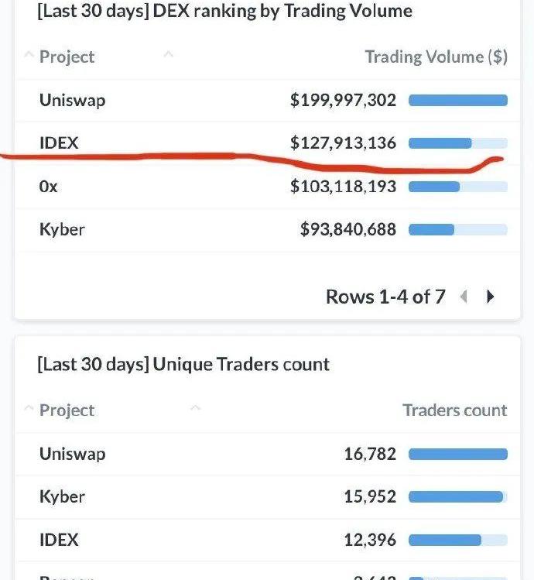Click the Unique Traders count card title

pyautogui.click(x=183, y=364)
